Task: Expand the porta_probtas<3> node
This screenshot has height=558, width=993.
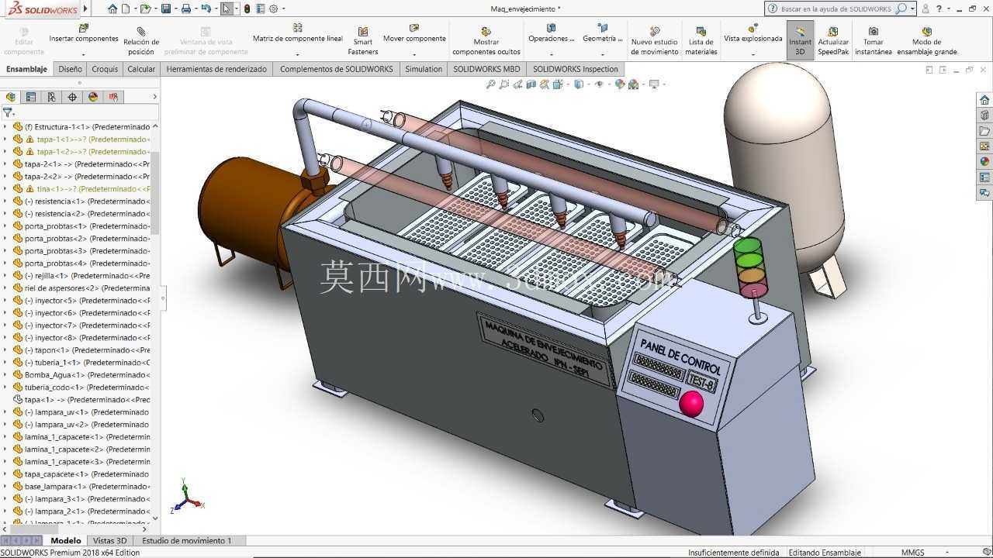Action: pos(5,250)
